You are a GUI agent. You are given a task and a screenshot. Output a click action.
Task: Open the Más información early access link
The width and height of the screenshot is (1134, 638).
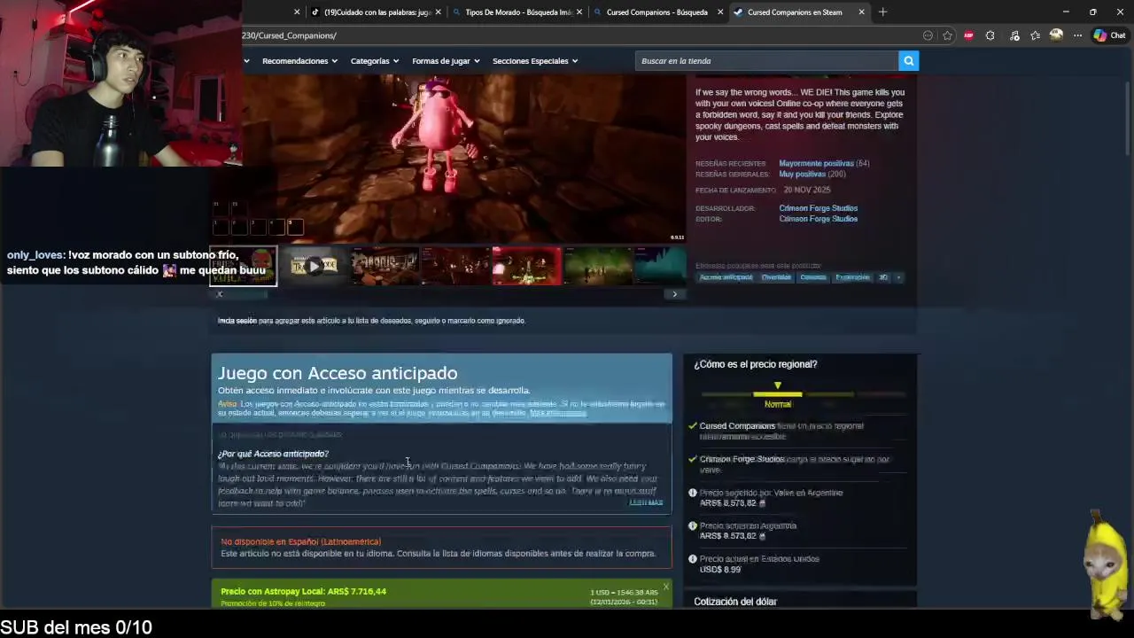pos(558,414)
